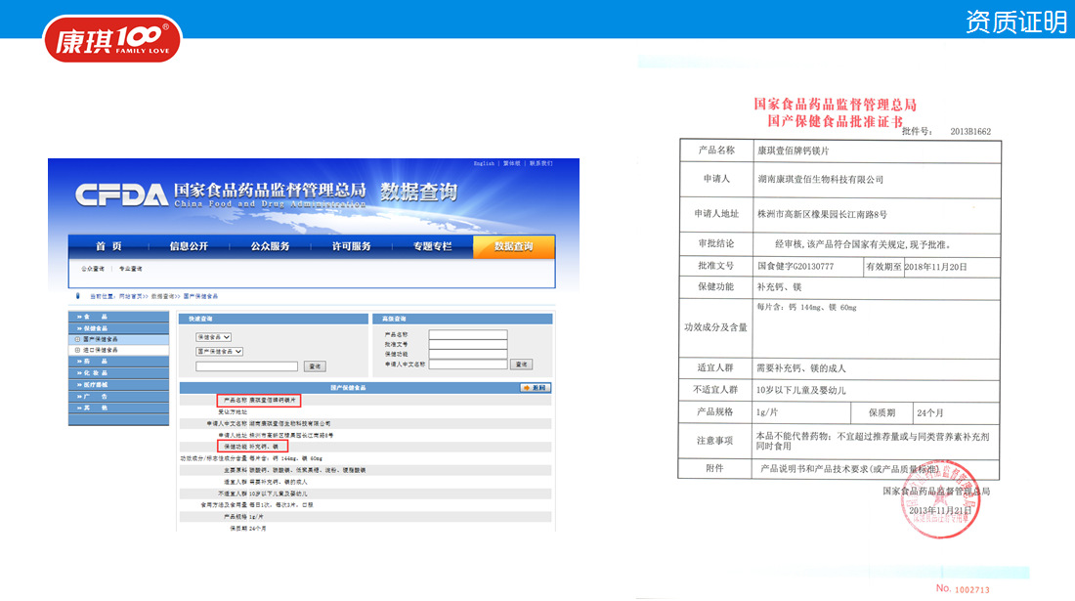Expand the 国产保健食品 tree node plus icon
The width and height of the screenshot is (1075, 601).
click(77, 339)
